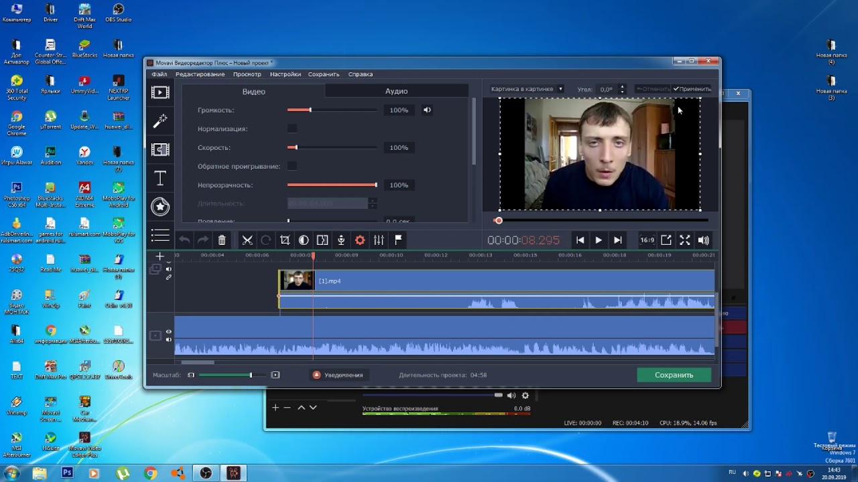Screen dimensions: 858x482
Task: Click the preview seek bar handle
Action: pos(498,220)
